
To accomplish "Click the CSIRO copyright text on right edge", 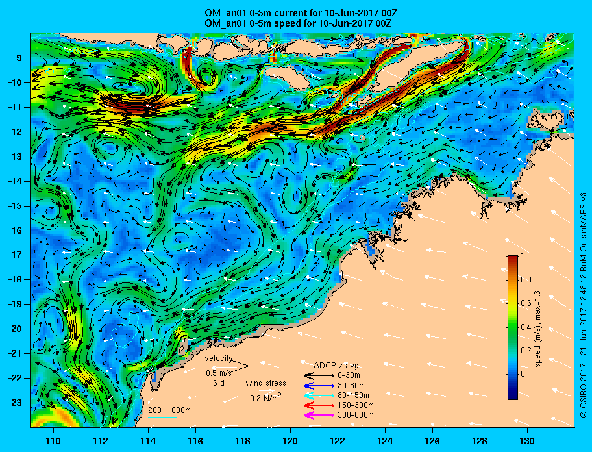I will coord(584,305).
